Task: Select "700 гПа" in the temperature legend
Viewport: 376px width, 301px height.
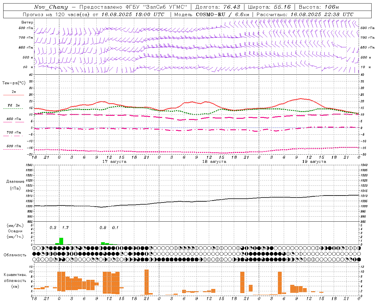Action: point(14,133)
